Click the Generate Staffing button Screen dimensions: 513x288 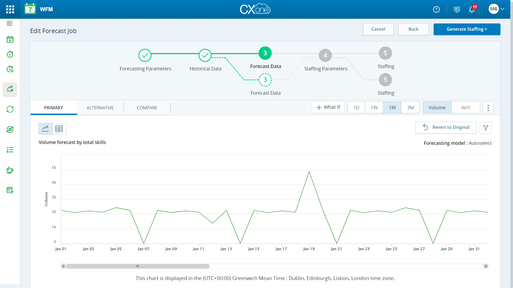467,29
